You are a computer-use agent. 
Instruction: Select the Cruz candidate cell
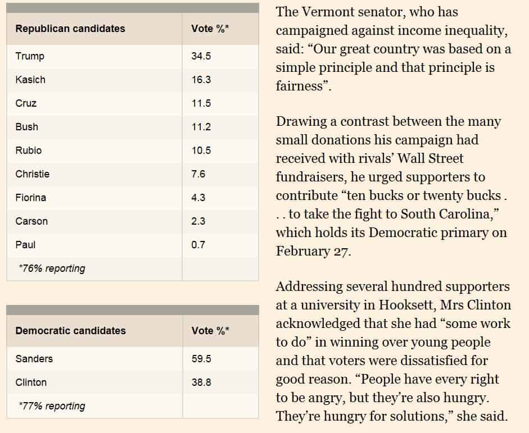(26, 103)
